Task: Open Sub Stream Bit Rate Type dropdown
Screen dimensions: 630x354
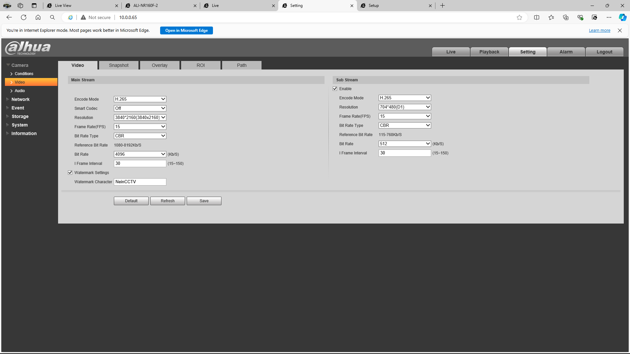Action: 405,125
